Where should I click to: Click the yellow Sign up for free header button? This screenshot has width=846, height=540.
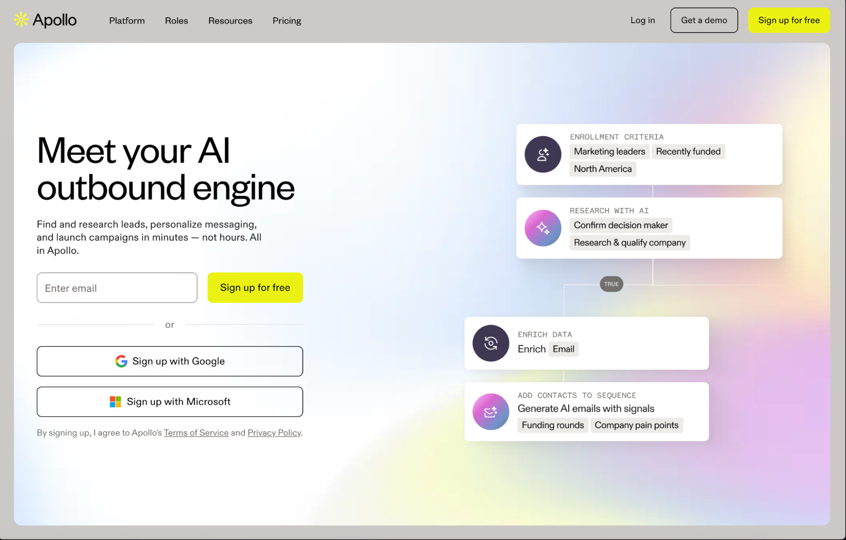pos(789,19)
